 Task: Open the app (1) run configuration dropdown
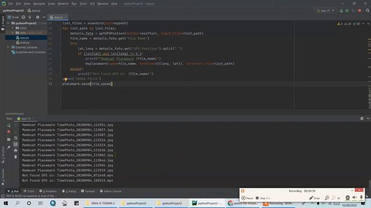[x=326, y=10]
